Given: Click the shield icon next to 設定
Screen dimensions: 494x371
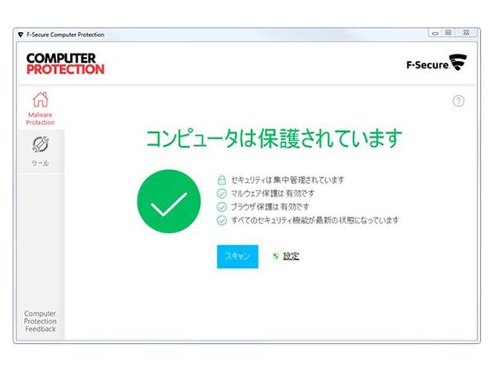Looking at the screenshot, I should pyautogui.click(x=276, y=256).
